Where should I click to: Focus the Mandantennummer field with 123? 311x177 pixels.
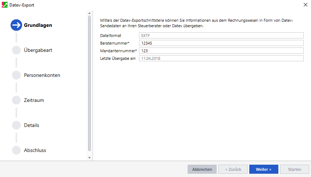[221, 51]
